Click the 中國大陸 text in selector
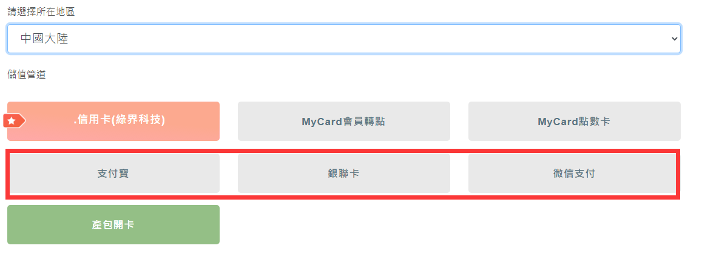Screen dimensions: 702x280 pos(44,39)
